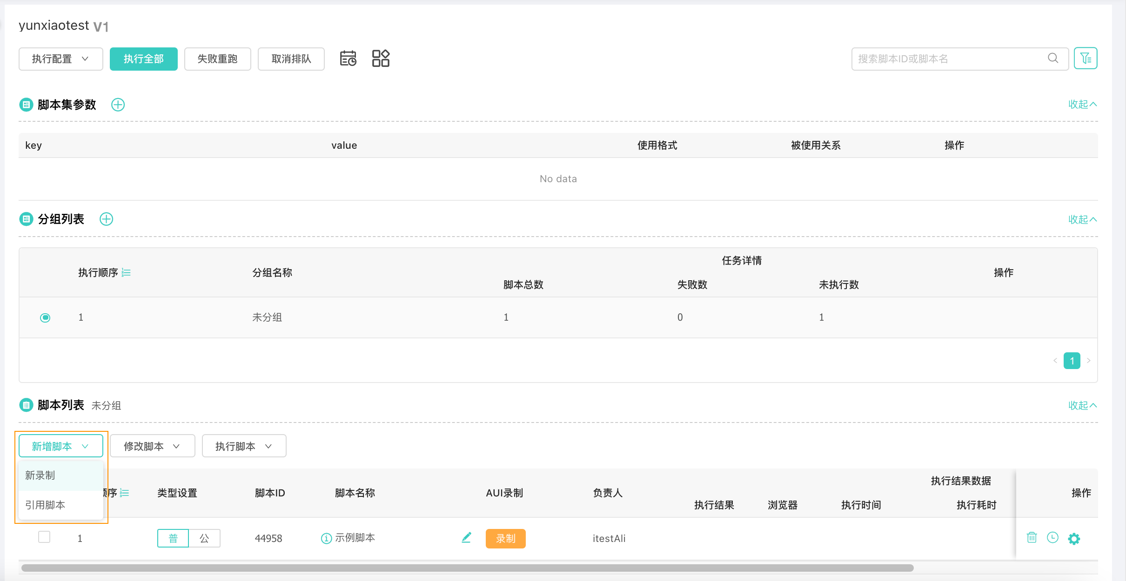The image size is (1126, 581).
Task: Delete script 44958 with trash icon
Action: pyautogui.click(x=1032, y=538)
